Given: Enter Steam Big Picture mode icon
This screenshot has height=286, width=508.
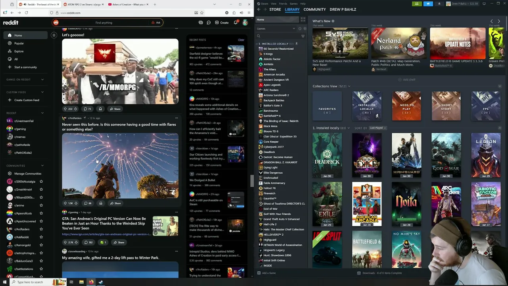Looking at the screenshot, I should point(484,4).
